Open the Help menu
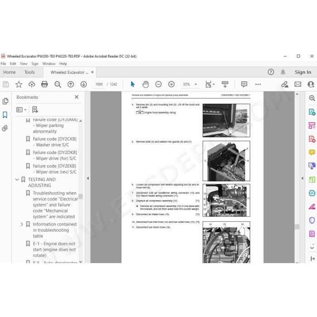The image size is (317, 317). click(x=63, y=64)
